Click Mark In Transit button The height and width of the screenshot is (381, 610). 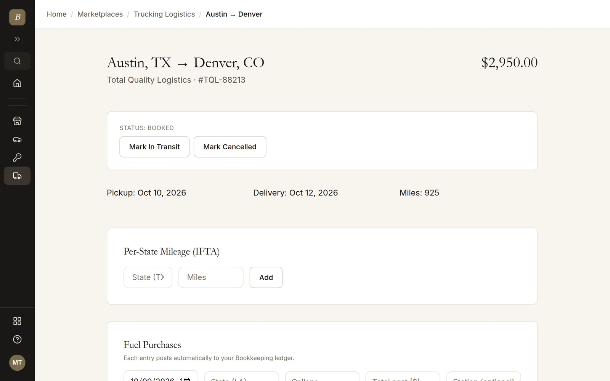pos(154,147)
